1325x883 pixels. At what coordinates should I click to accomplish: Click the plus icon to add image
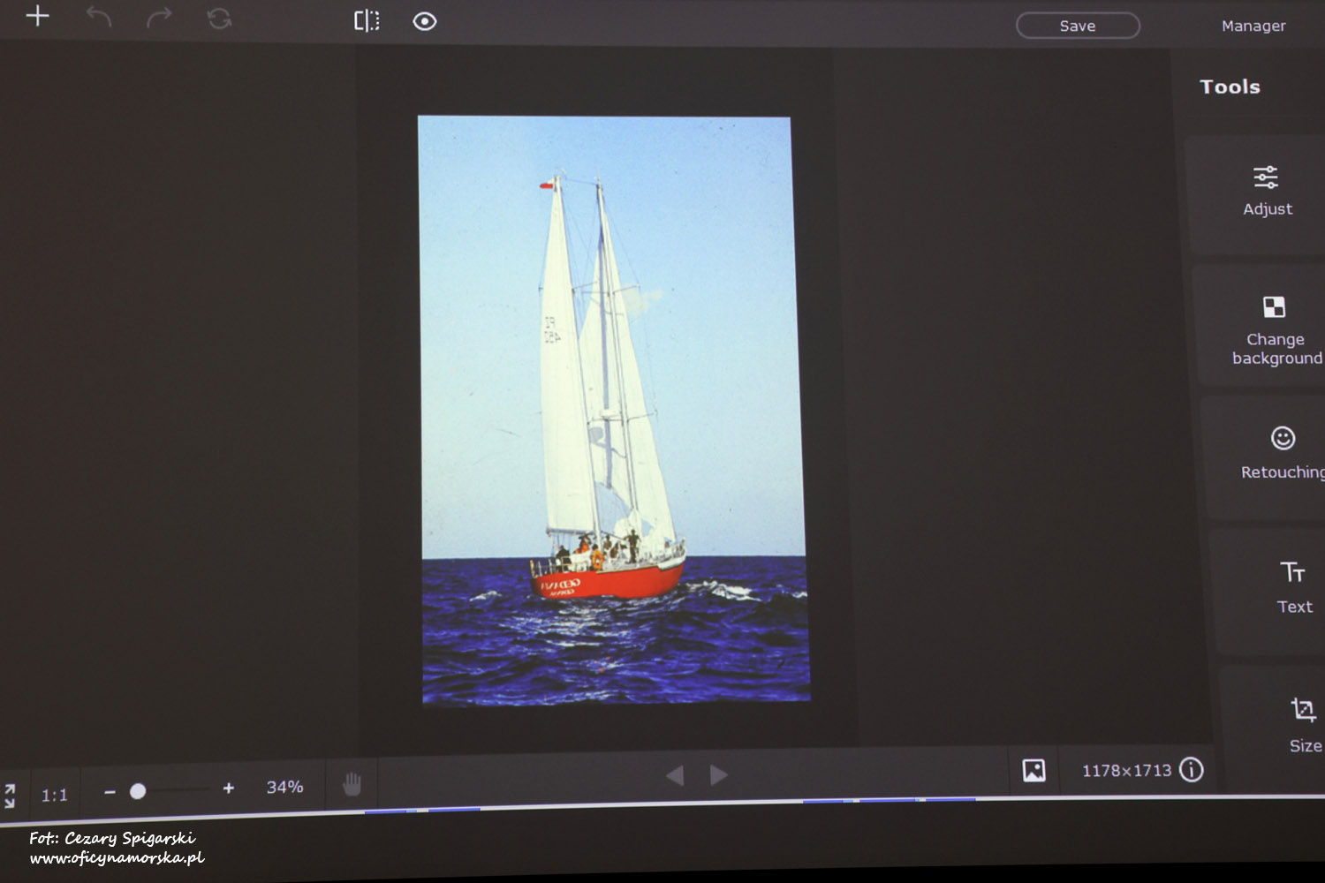(37, 16)
